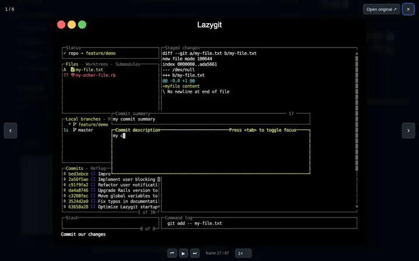Select staged file my-file.txt

[89, 70]
